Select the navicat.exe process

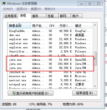click(x=50, y=80)
